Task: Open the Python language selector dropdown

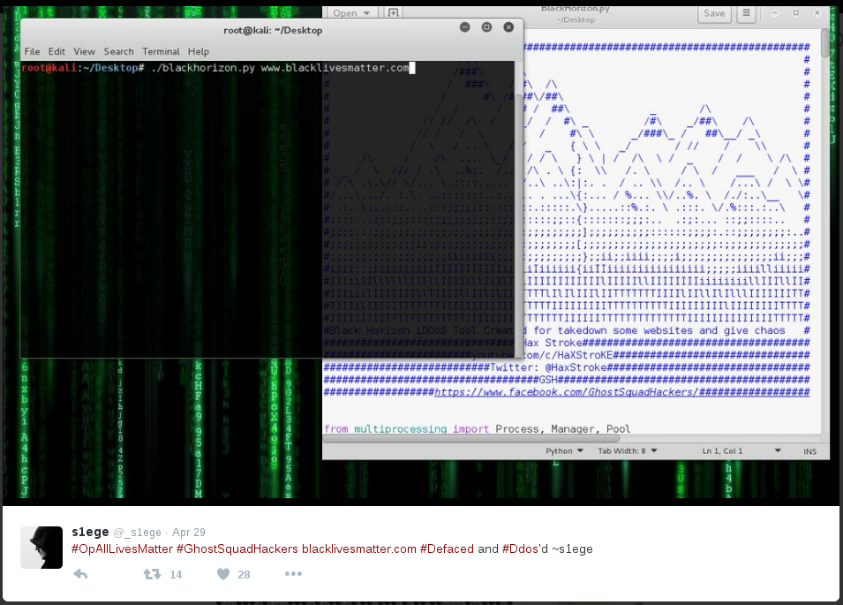Action: click(x=564, y=450)
